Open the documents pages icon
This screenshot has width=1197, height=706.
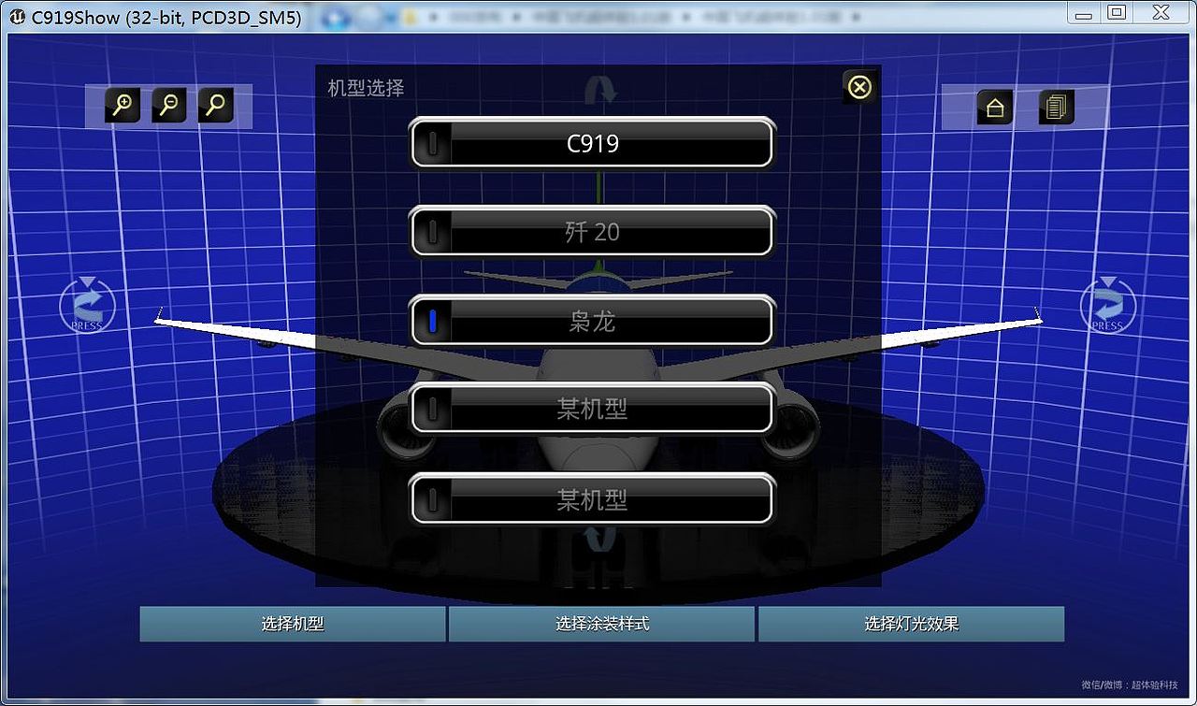(1056, 108)
